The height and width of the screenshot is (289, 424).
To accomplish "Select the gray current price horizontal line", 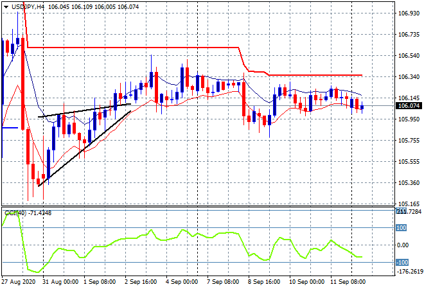I will click(x=199, y=106).
